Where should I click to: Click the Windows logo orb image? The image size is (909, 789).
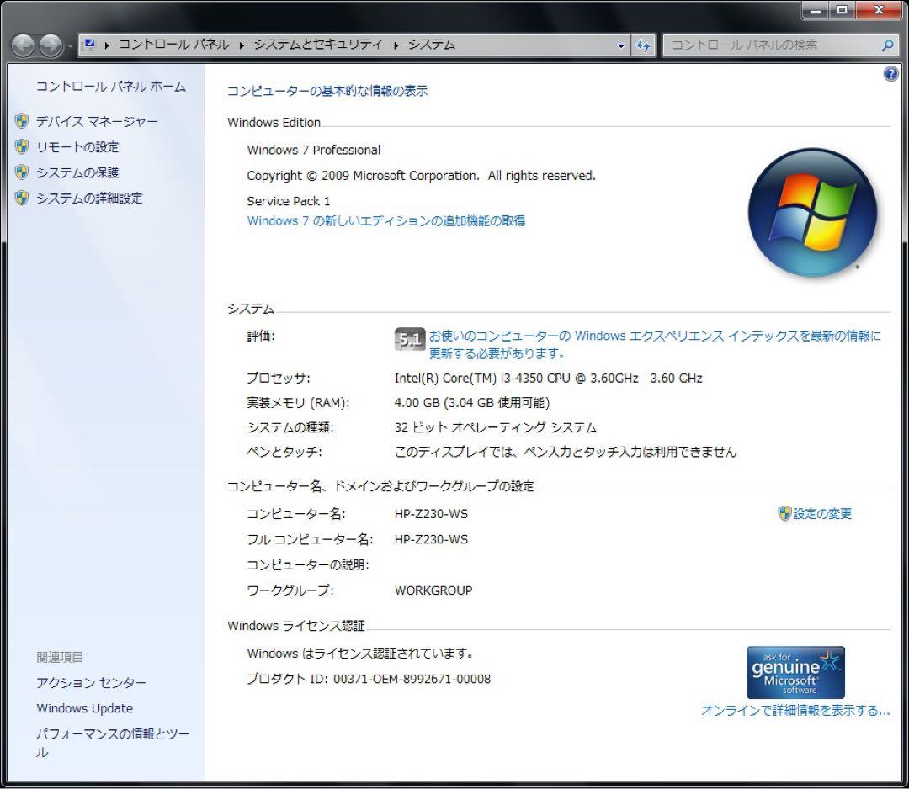tap(812, 212)
